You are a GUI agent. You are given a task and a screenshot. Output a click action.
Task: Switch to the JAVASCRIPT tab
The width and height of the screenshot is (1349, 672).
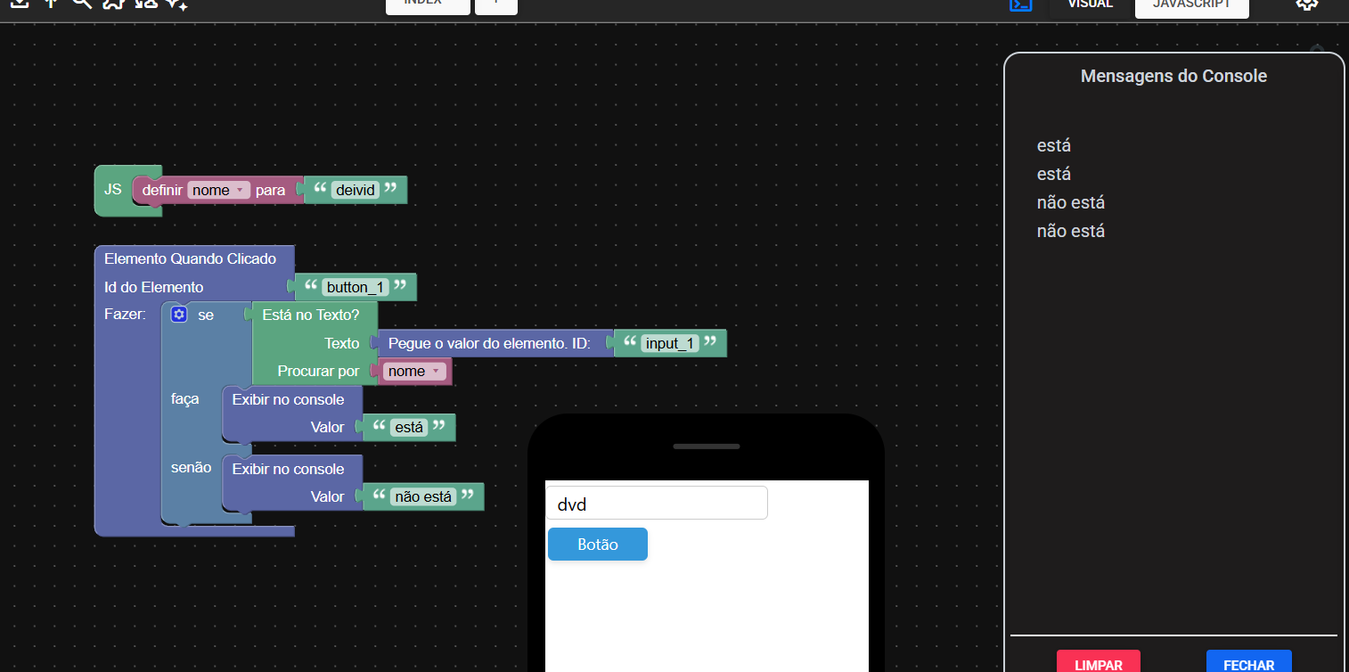[x=1191, y=5]
